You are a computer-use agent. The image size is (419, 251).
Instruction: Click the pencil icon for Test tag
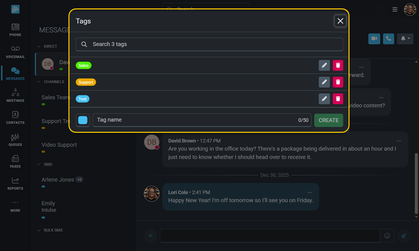click(324, 99)
